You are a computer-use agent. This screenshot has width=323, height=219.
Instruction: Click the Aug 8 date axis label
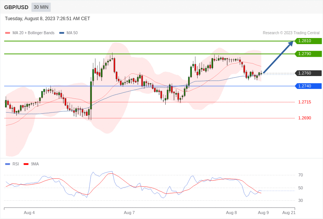click(231, 213)
